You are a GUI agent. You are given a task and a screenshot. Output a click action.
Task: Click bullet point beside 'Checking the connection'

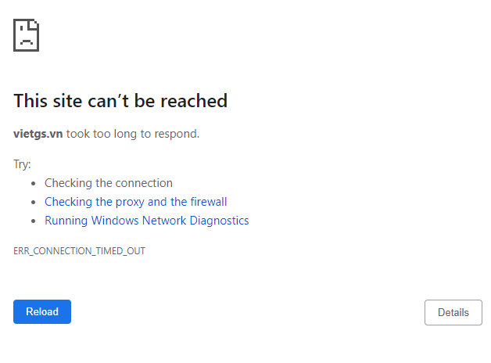pyautogui.click(x=34, y=184)
